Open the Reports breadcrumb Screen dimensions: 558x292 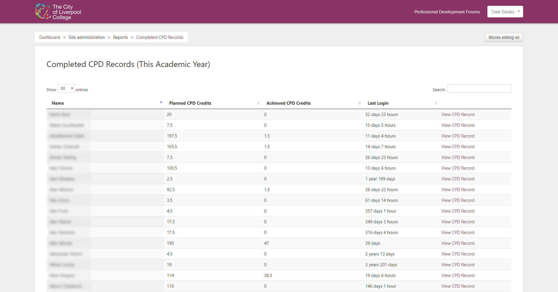click(x=120, y=37)
